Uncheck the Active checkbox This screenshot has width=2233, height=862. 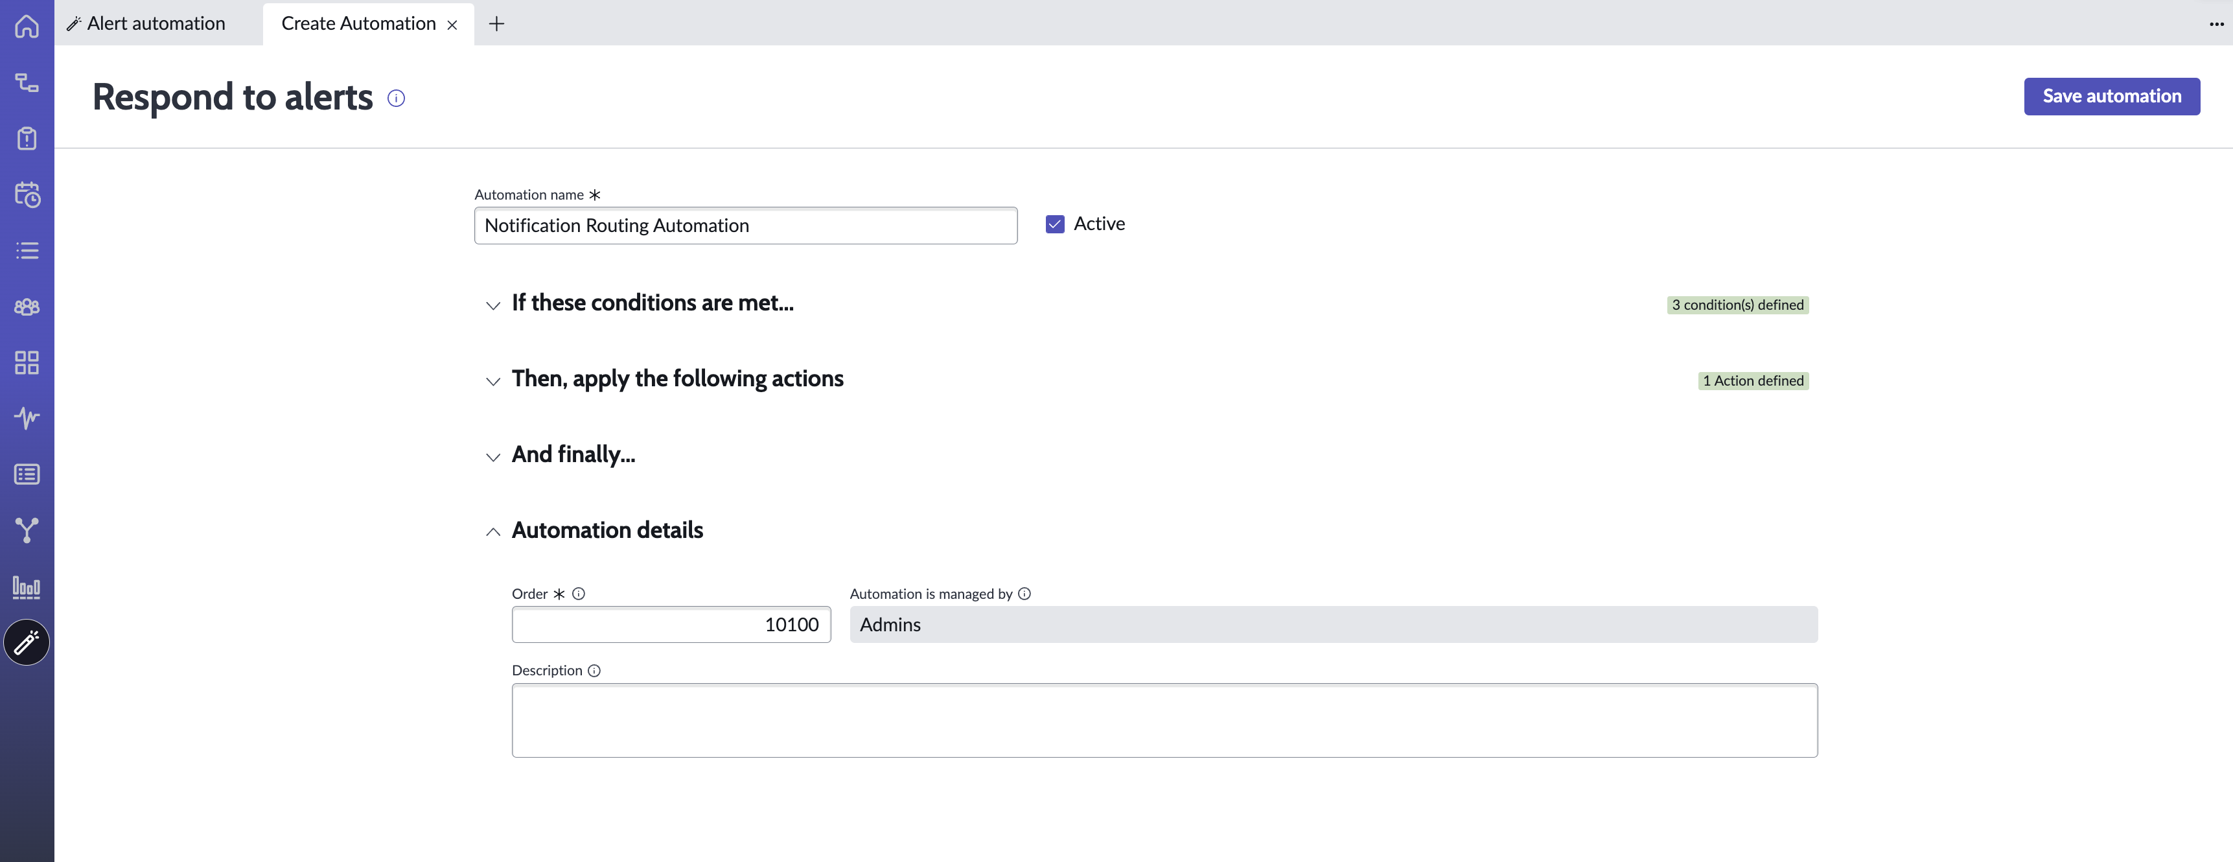coord(1055,225)
